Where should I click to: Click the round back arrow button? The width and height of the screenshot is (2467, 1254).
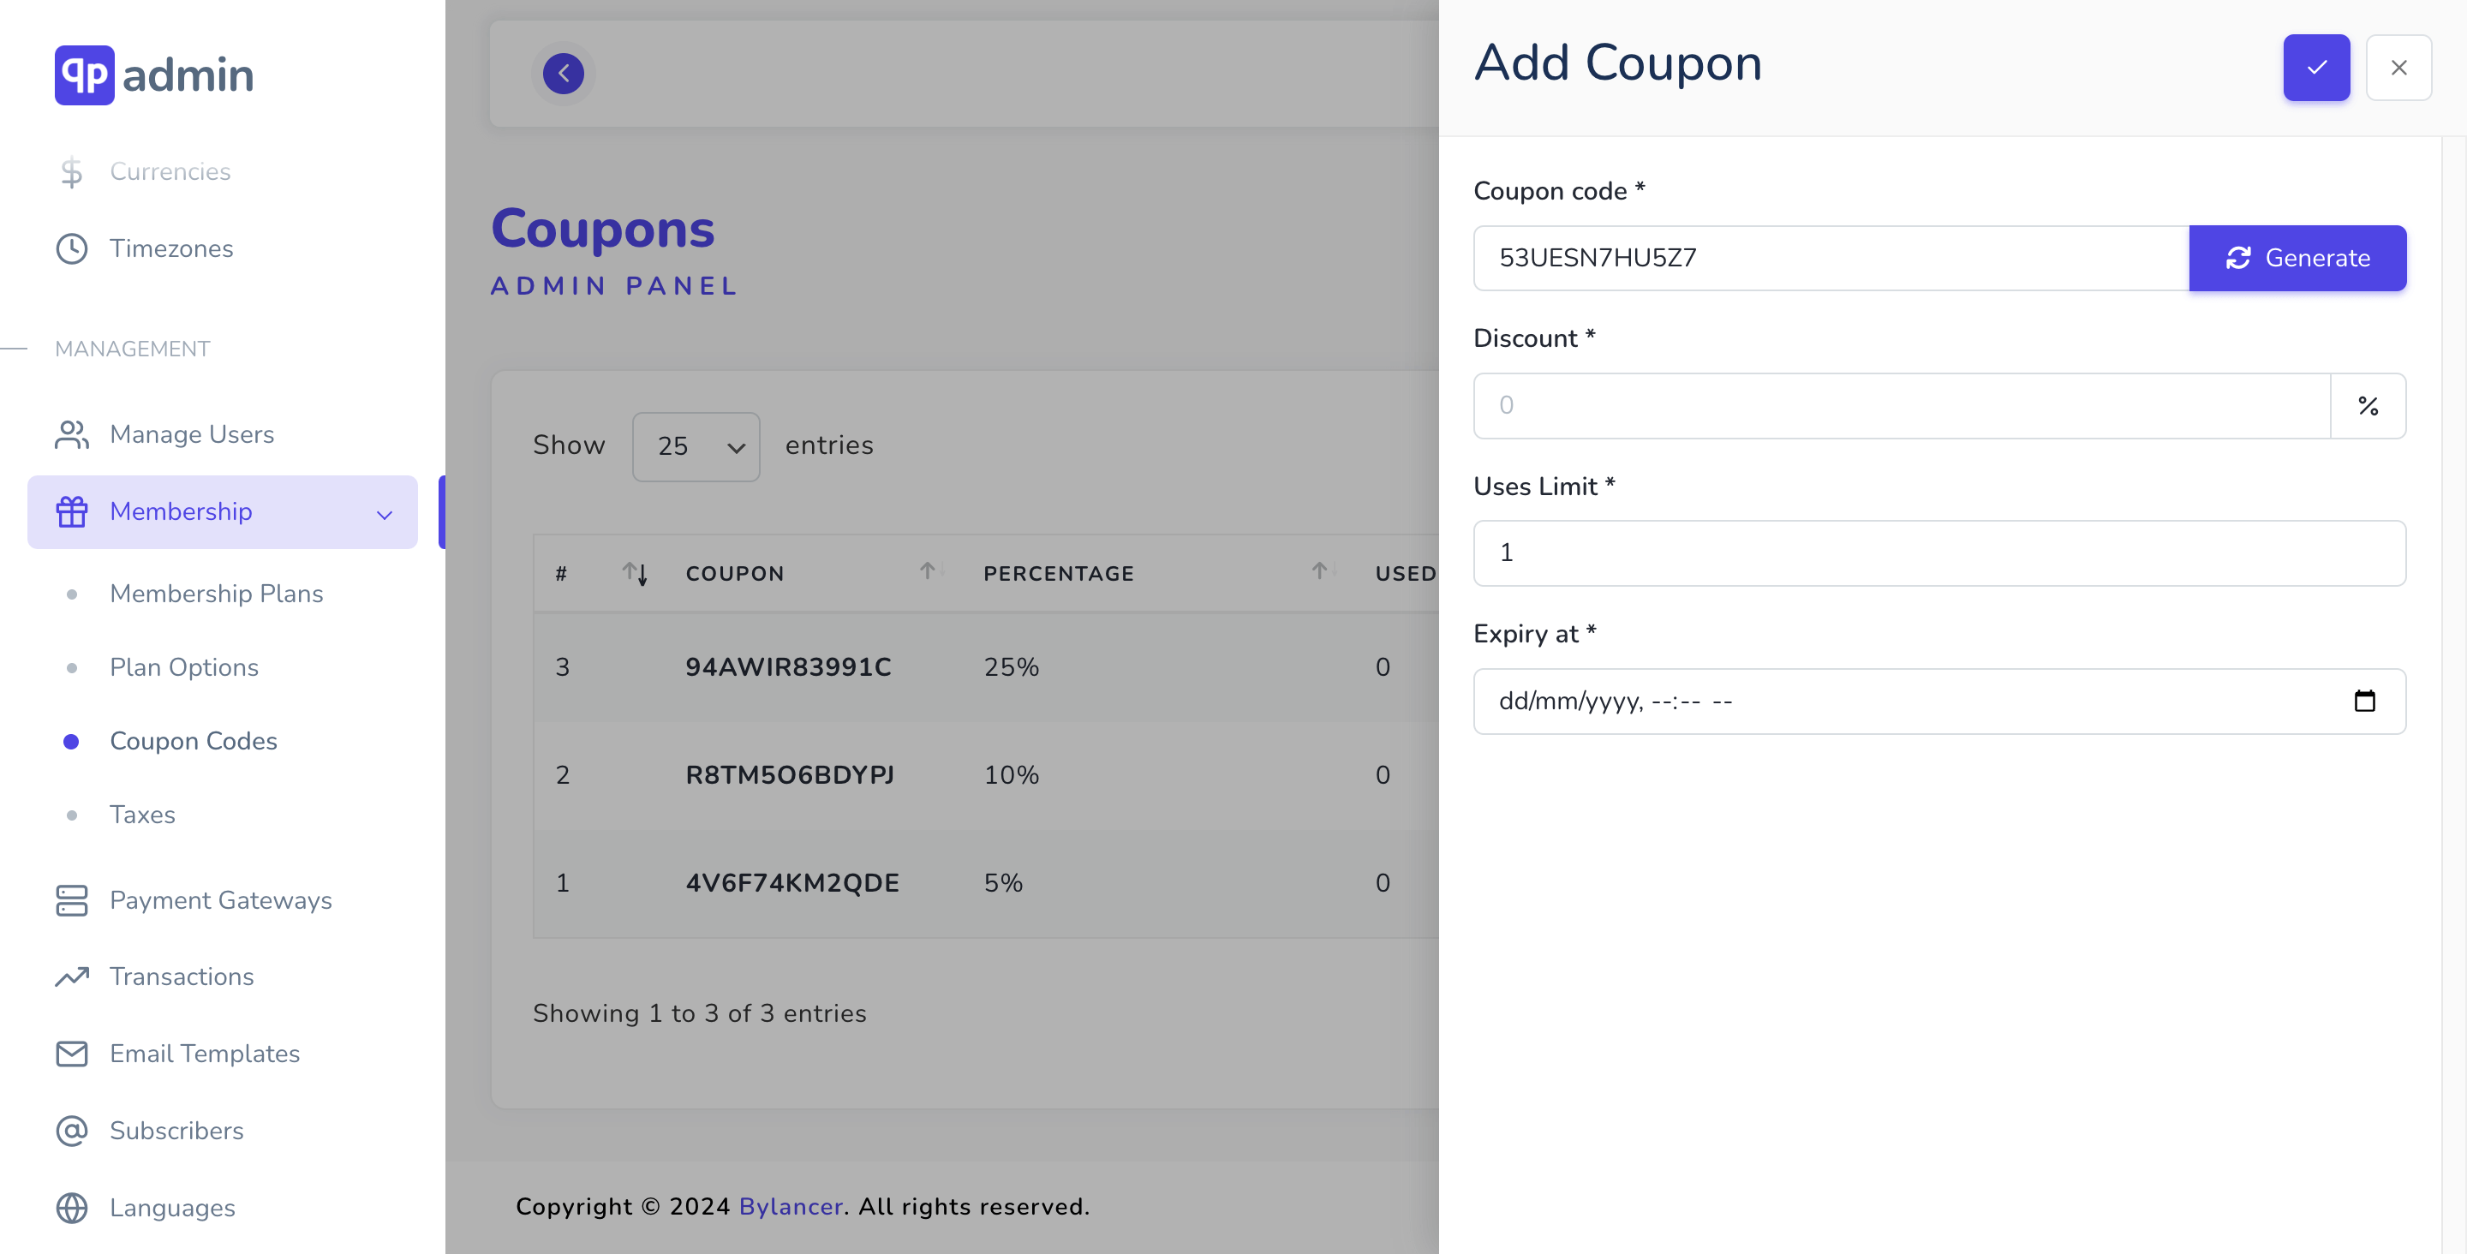point(563,74)
